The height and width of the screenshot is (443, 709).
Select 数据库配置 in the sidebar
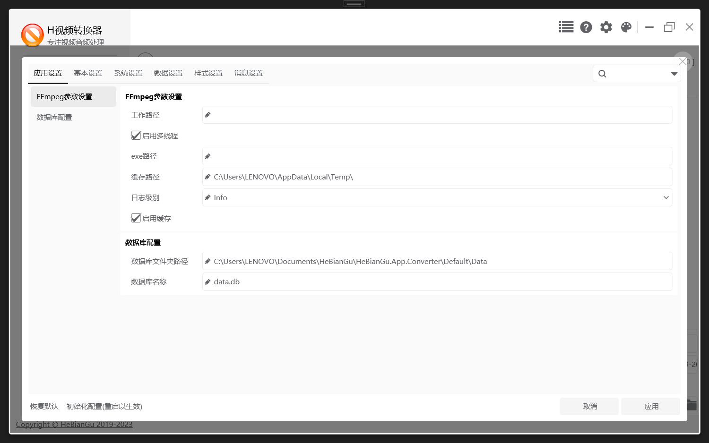73,117
